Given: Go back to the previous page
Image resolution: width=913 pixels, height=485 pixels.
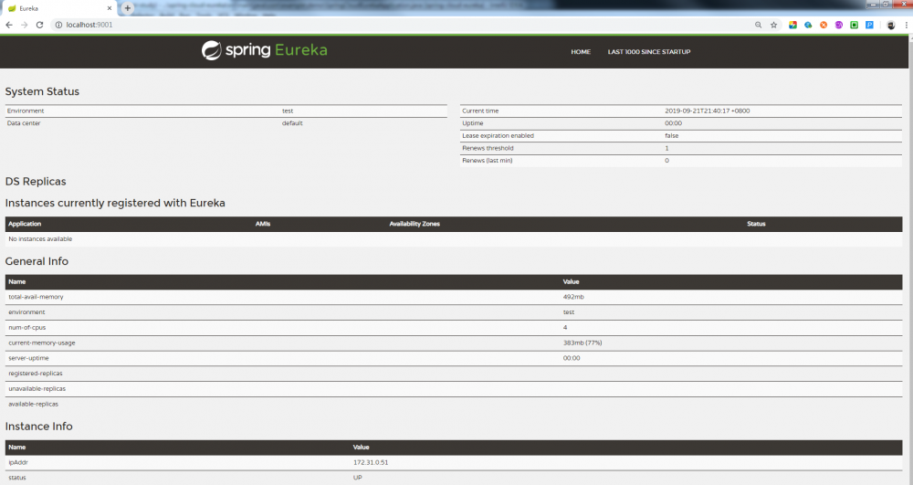Looking at the screenshot, I should click(9, 25).
